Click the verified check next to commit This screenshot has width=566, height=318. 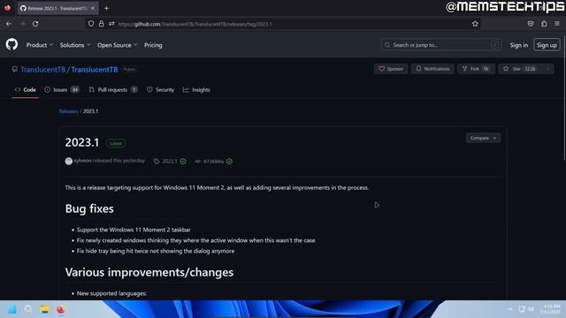(x=229, y=161)
